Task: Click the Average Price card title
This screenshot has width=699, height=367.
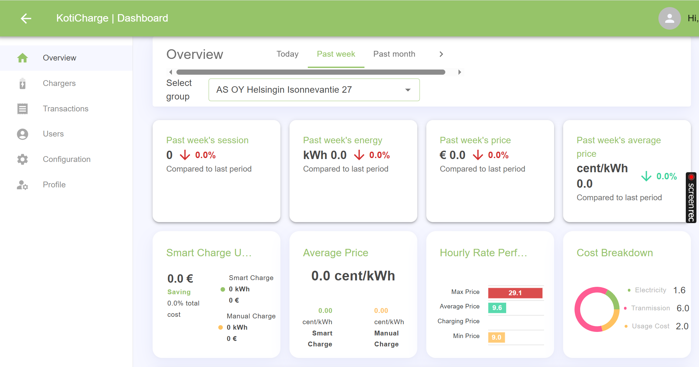Action: (x=335, y=253)
